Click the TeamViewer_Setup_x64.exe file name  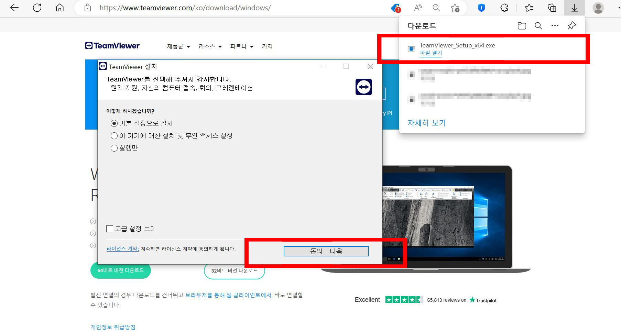pyautogui.click(x=457, y=45)
